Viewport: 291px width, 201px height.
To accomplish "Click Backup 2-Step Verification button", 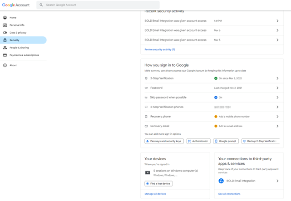I will coord(261,141).
